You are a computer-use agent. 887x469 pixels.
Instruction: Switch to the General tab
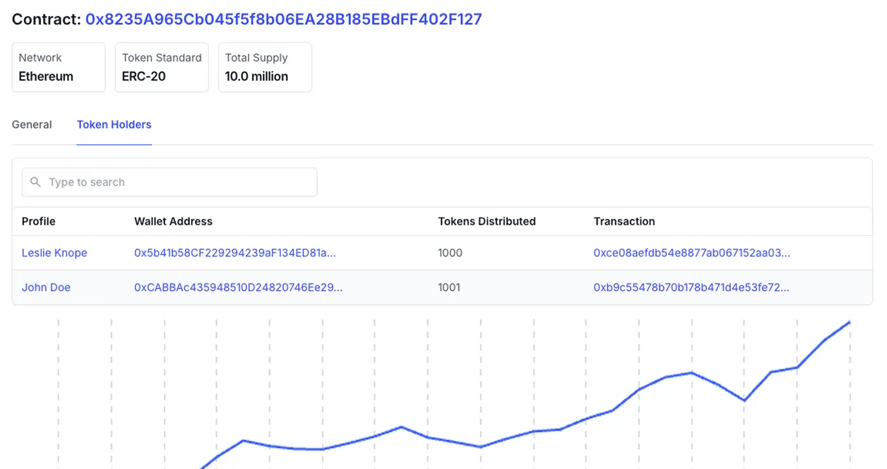[32, 124]
